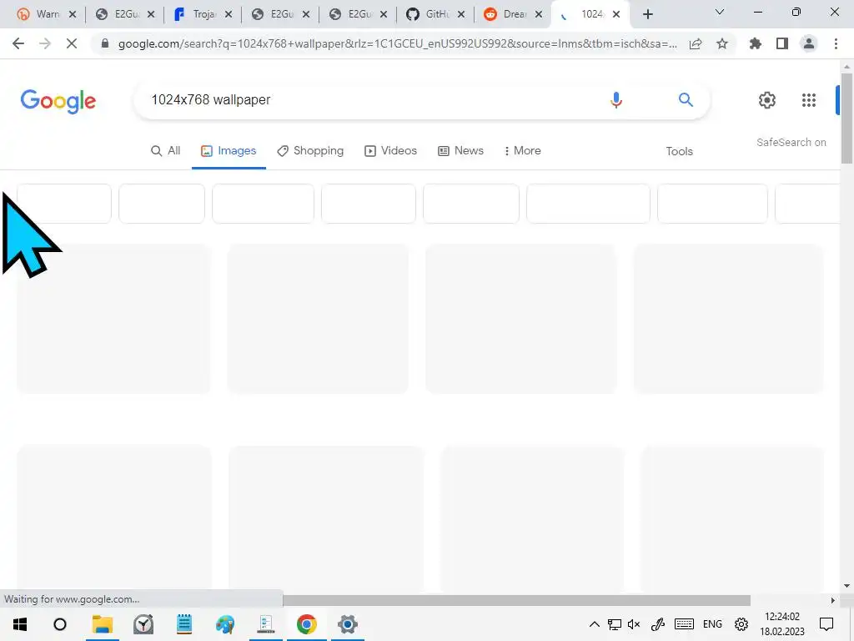This screenshot has height=641, width=854.
Task: Open a new tab with the plus button
Action: tap(647, 15)
